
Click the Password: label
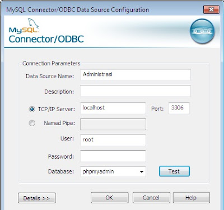click(x=61, y=156)
